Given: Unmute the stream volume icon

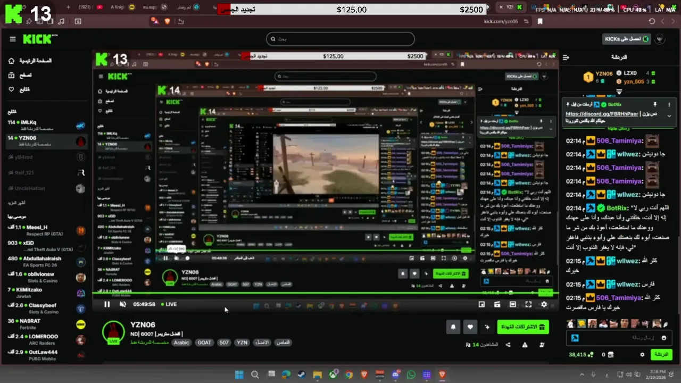Looking at the screenshot, I should pos(123,304).
